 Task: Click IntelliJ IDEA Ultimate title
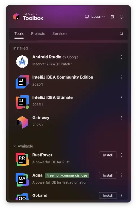tap(52, 97)
